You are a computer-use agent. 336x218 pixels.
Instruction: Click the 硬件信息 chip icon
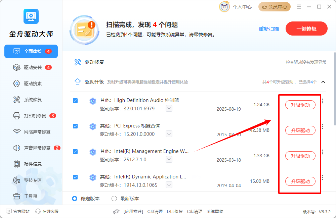[17, 164]
